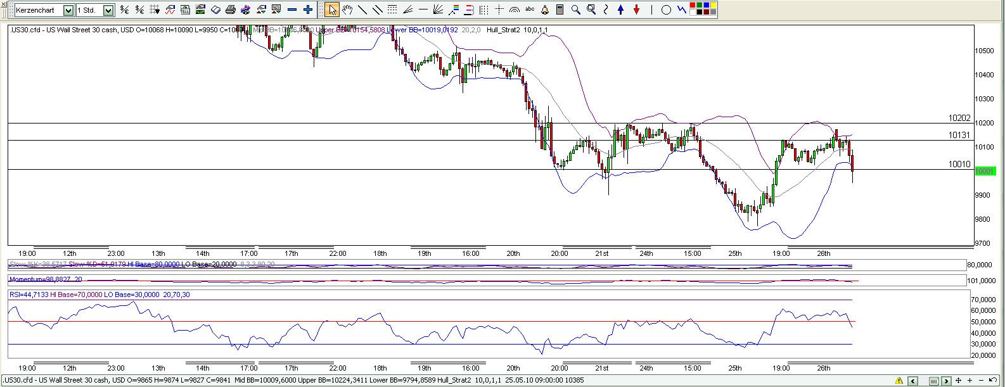Click the open book icon
1005x387 pixels.
[215, 10]
